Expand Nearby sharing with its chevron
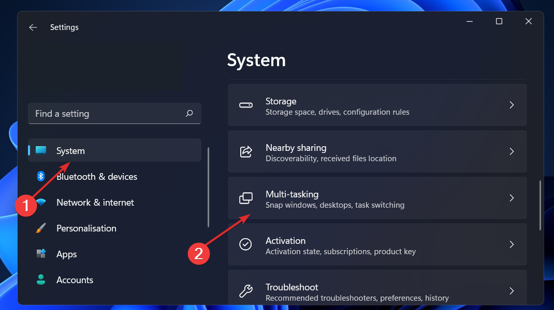 [512, 151]
